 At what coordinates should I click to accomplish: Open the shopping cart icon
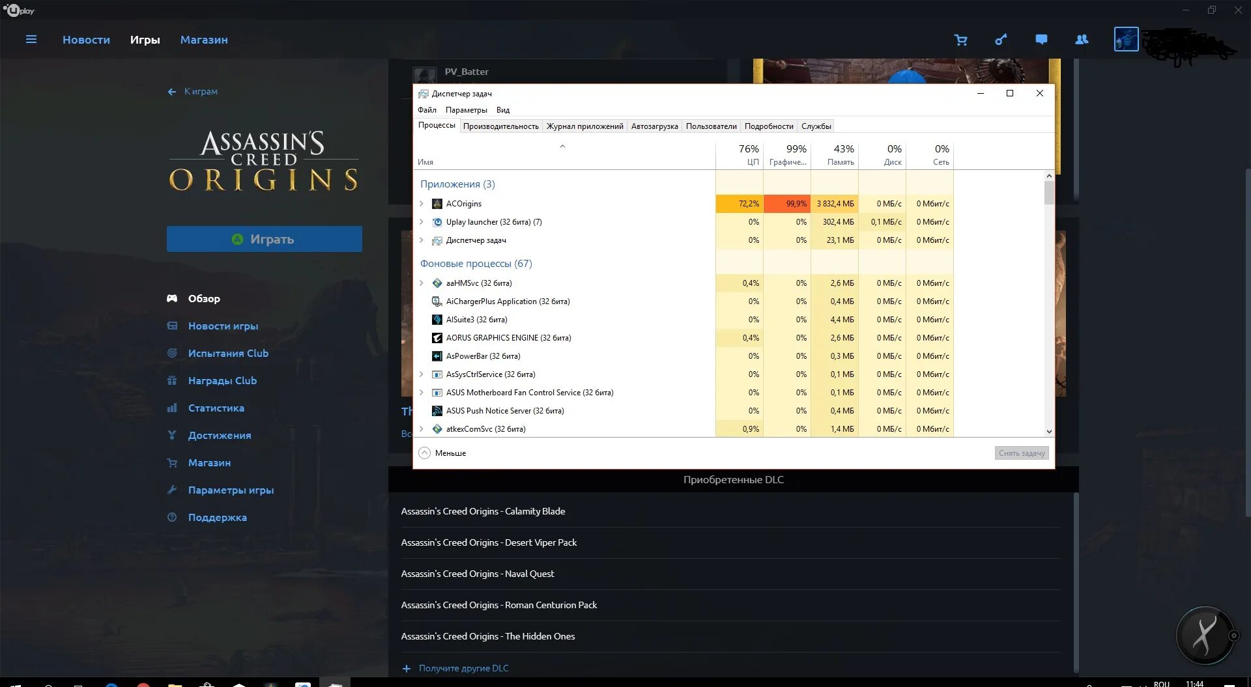pos(960,40)
